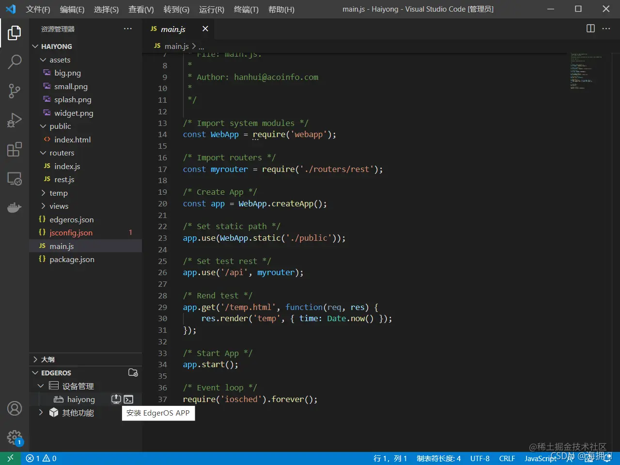Collapse the routers folder

85,153
